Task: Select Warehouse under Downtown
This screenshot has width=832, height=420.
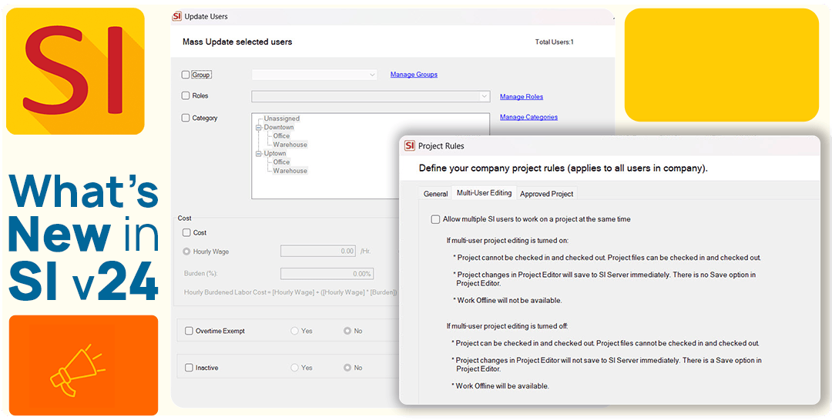Action: [x=290, y=145]
